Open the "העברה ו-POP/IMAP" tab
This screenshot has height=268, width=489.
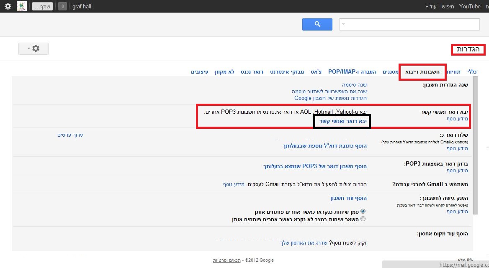click(x=352, y=72)
